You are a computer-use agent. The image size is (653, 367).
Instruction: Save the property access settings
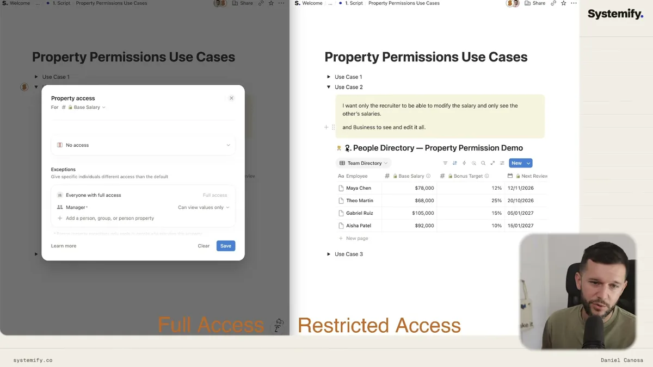(226, 246)
